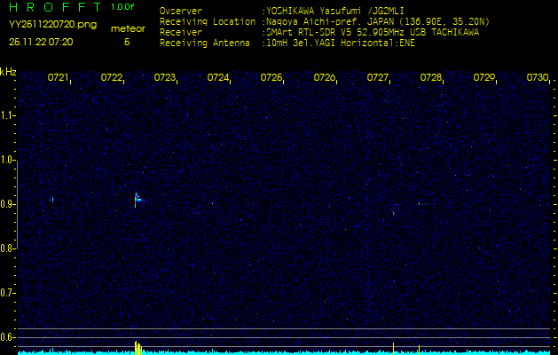Click the yellow meteor count label
The width and height of the screenshot is (558, 355).
coord(127,28)
